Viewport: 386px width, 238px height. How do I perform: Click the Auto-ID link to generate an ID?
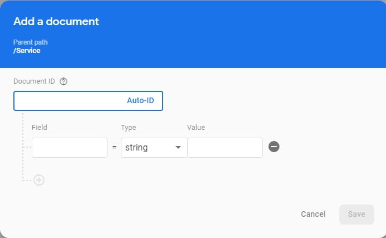[x=140, y=100]
